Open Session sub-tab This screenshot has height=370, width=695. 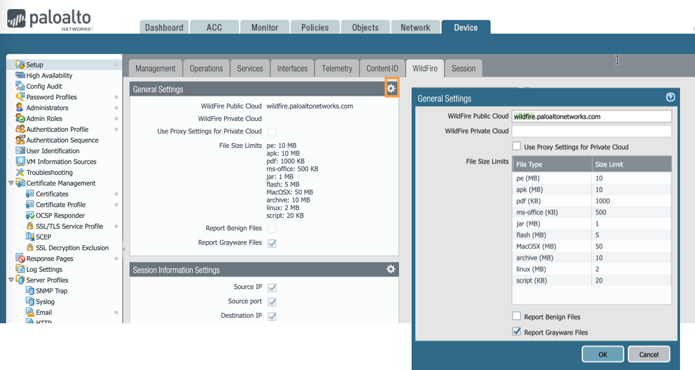tap(464, 68)
